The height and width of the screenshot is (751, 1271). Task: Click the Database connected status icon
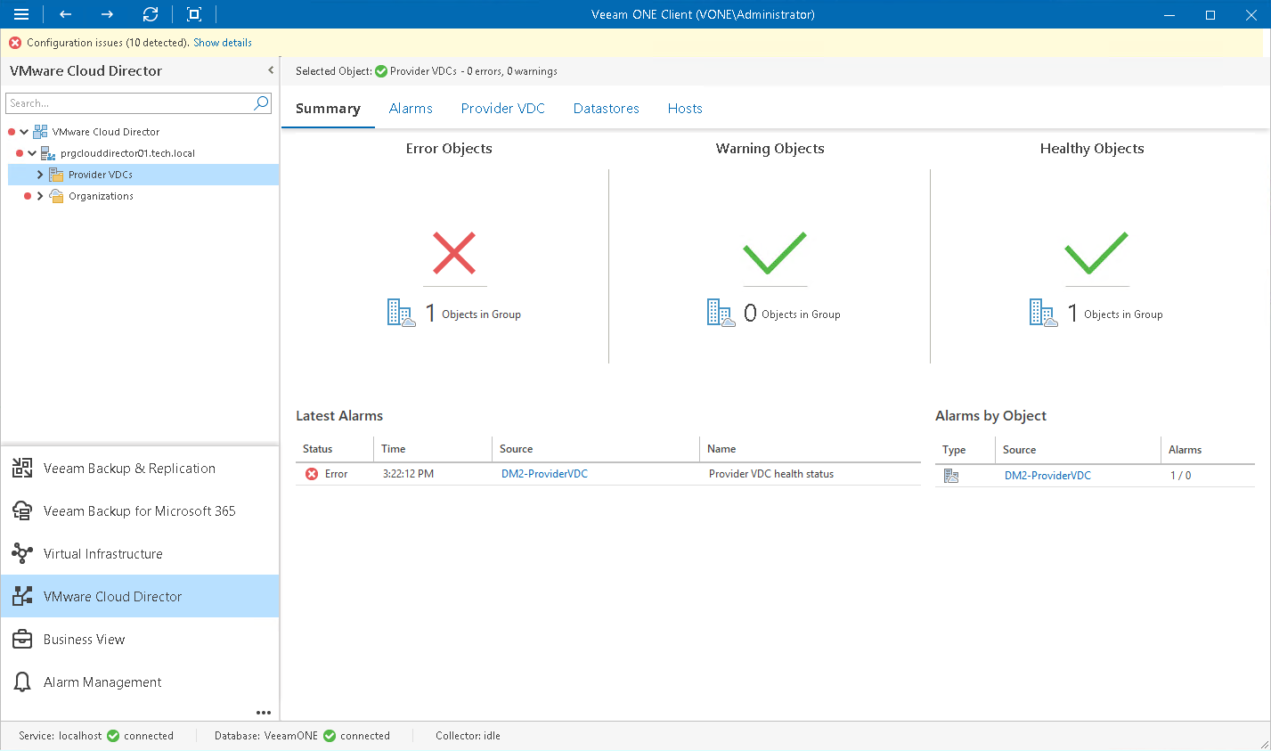click(330, 736)
